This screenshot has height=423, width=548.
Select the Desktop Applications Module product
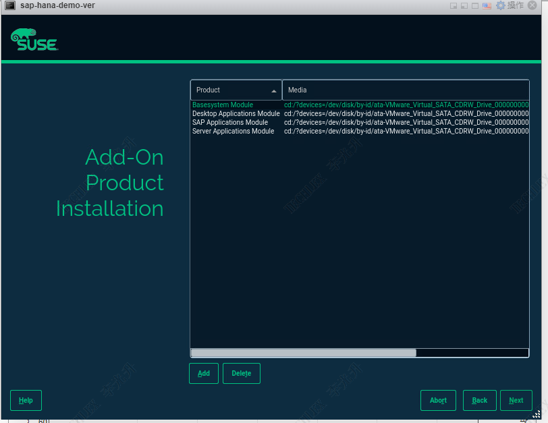click(236, 113)
